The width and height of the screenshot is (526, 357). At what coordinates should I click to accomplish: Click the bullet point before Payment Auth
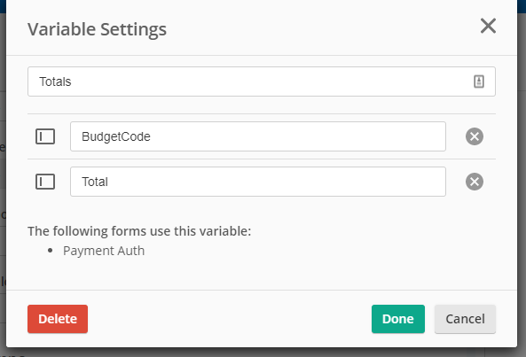(x=51, y=251)
